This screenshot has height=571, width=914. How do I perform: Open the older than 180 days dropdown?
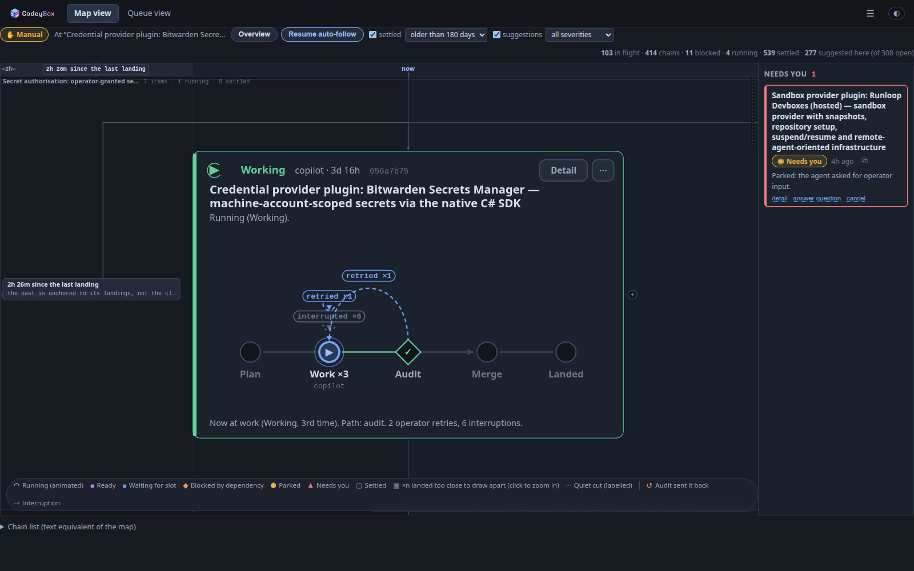click(x=446, y=35)
